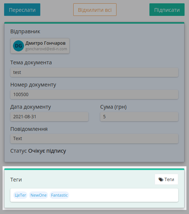Click the Сума (грн) label
This screenshot has height=214, width=189.
(114, 107)
